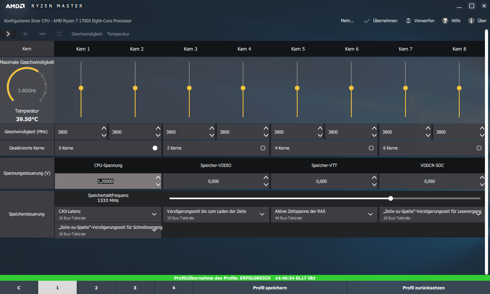
Task: Decrease Kern 3 speed with the down arrow
Action: pos(212,135)
